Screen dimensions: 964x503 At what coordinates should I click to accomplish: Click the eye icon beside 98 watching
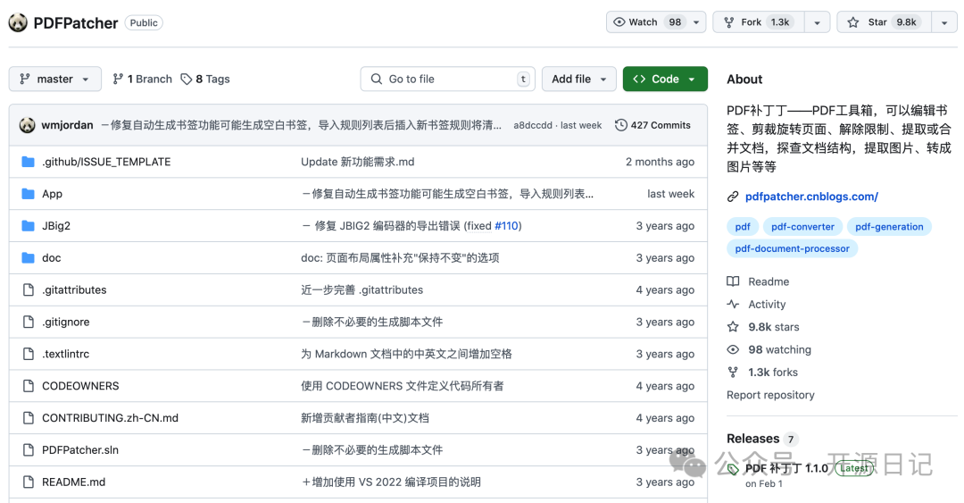click(733, 349)
